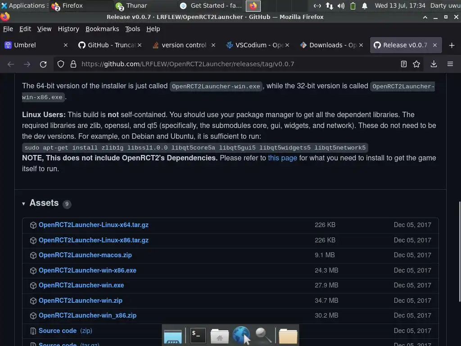
Task: Open the Bookmarks menu
Action: pyautogui.click(x=102, y=29)
